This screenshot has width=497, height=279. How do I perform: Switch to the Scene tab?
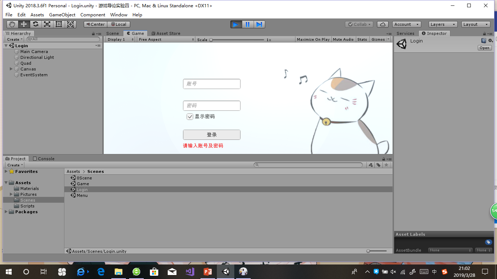112,33
